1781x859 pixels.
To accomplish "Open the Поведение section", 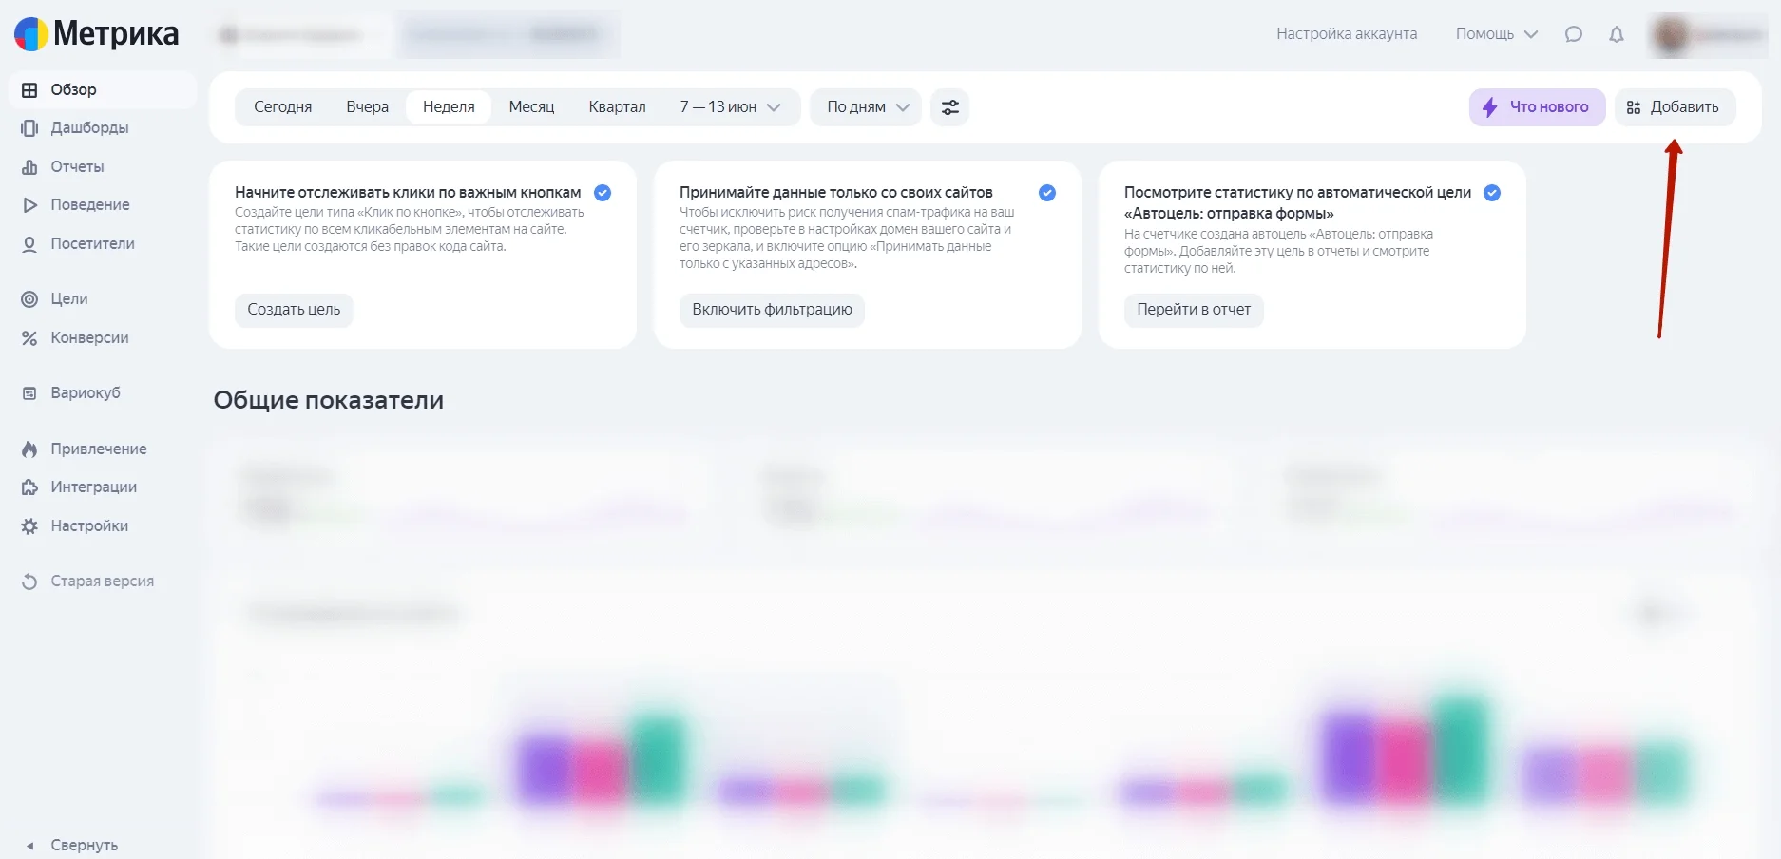I will [x=103, y=205].
